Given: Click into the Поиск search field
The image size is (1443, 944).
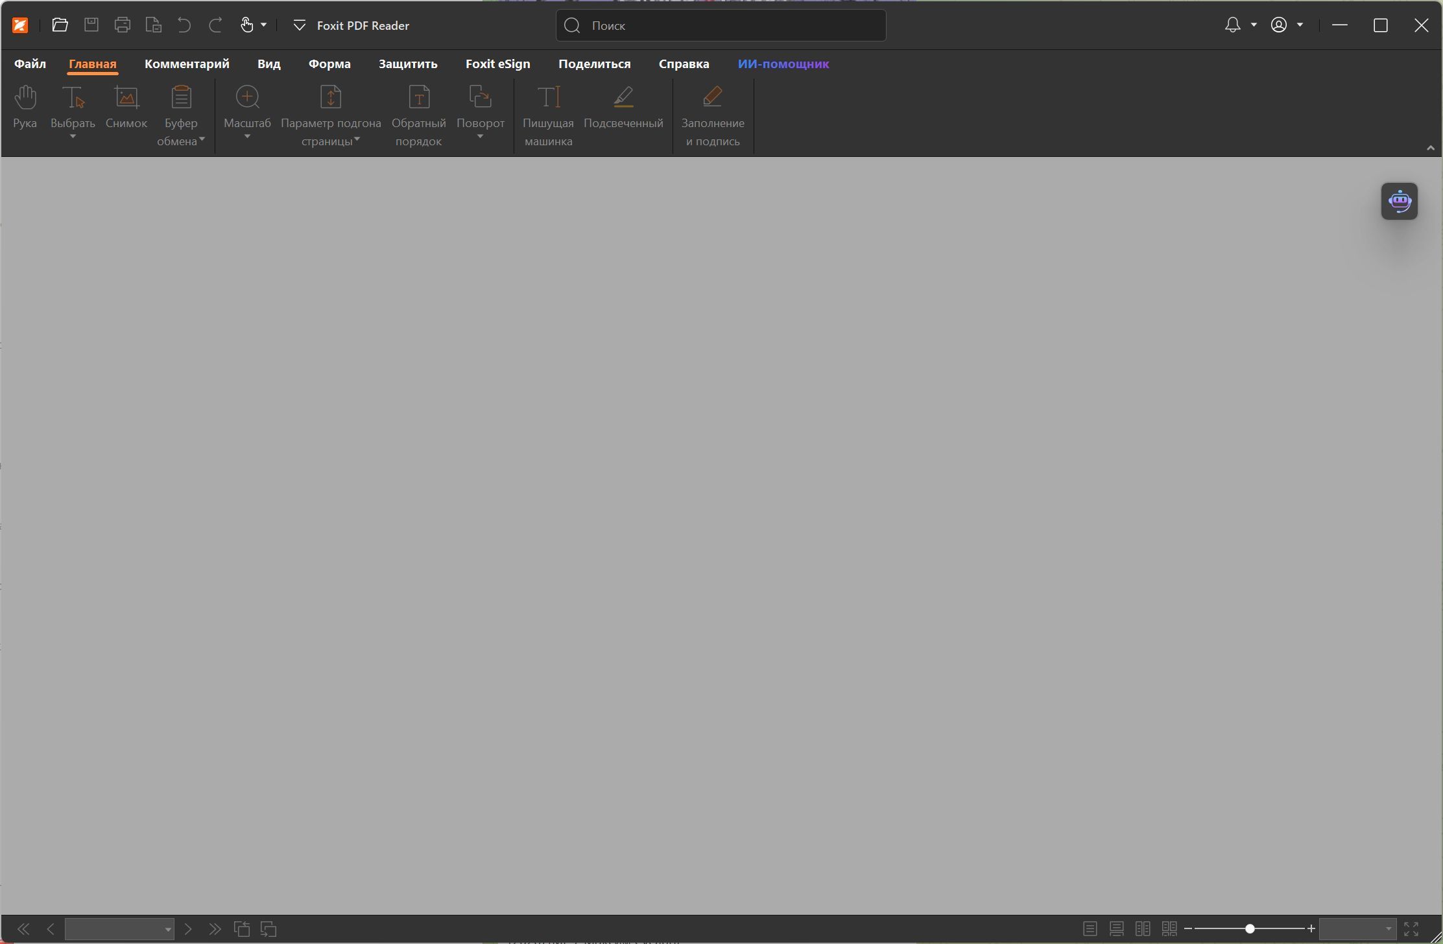Looking at the screenshot, I should [x=721, y=25].
